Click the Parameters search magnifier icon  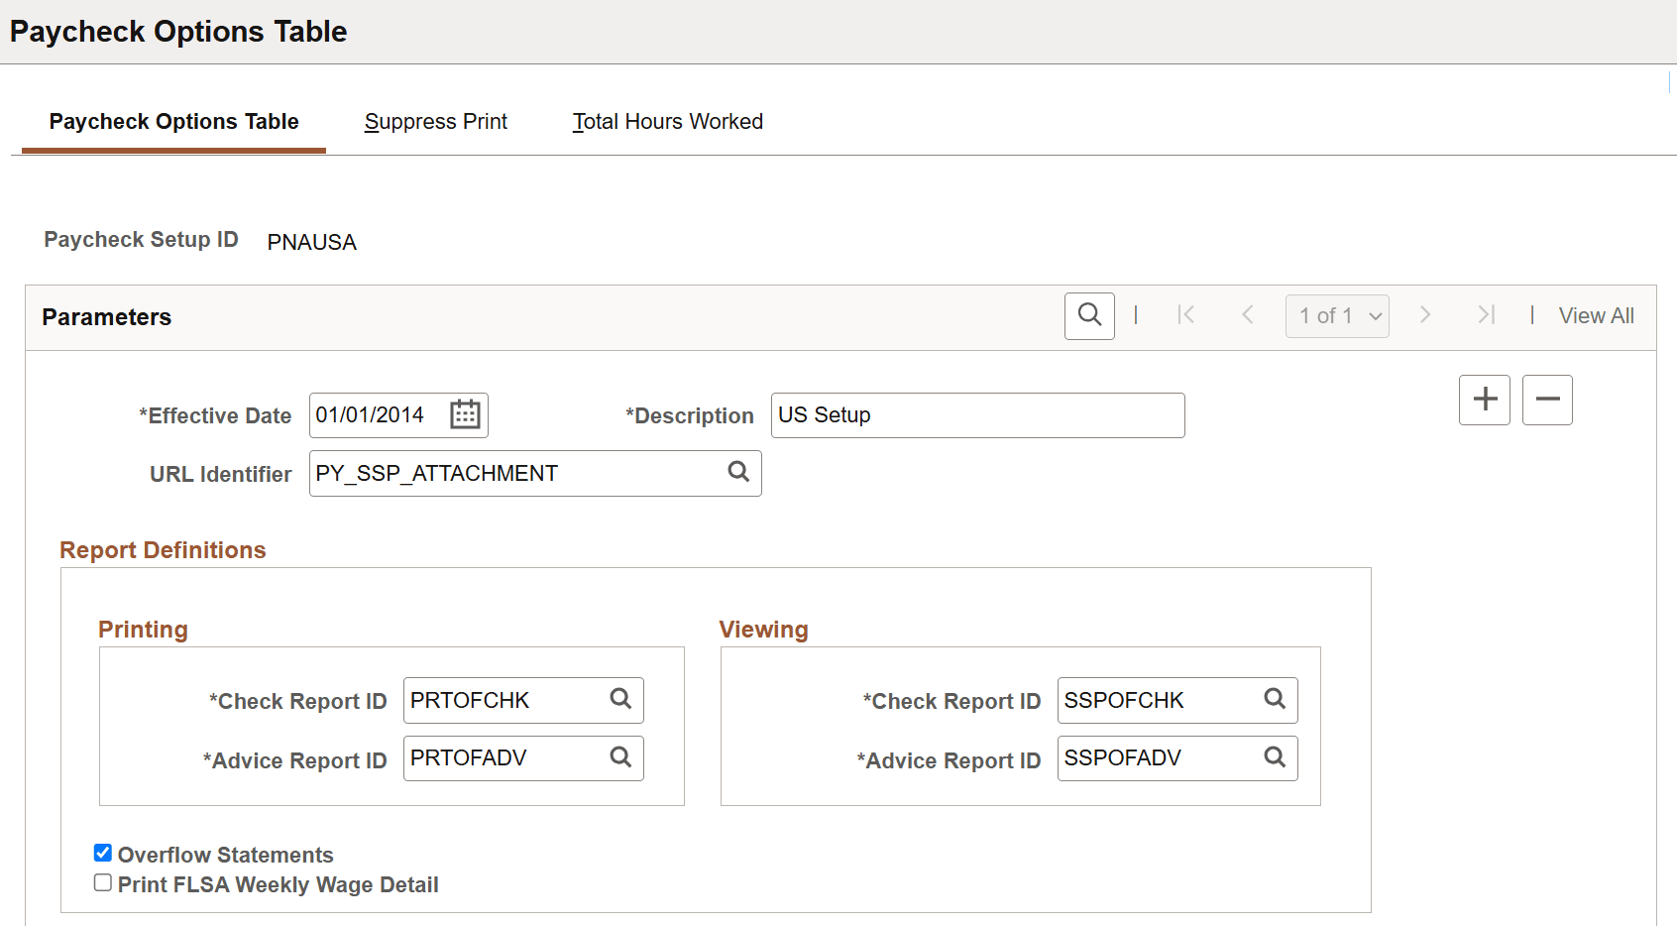(1089, 316)
